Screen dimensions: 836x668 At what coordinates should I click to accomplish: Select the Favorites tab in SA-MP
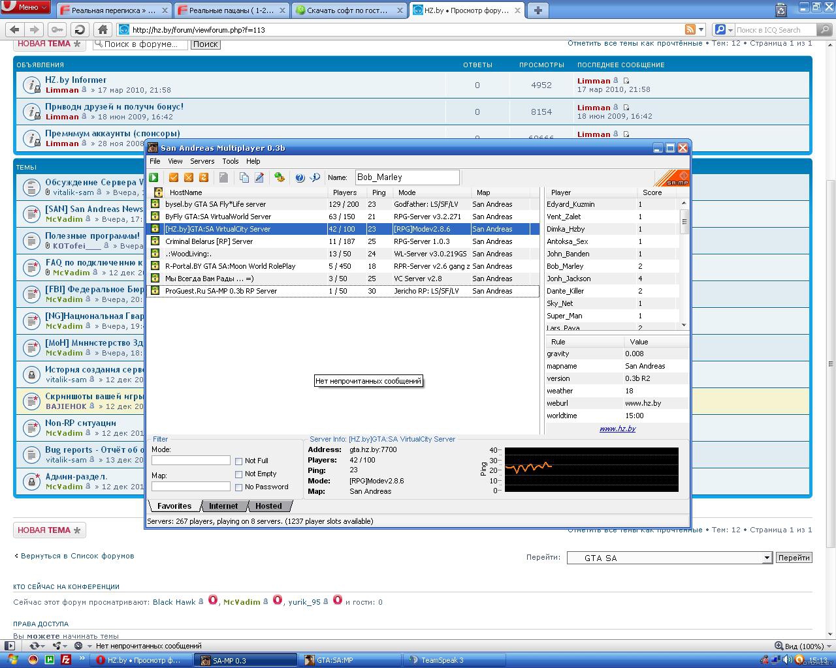pos(174,506)
